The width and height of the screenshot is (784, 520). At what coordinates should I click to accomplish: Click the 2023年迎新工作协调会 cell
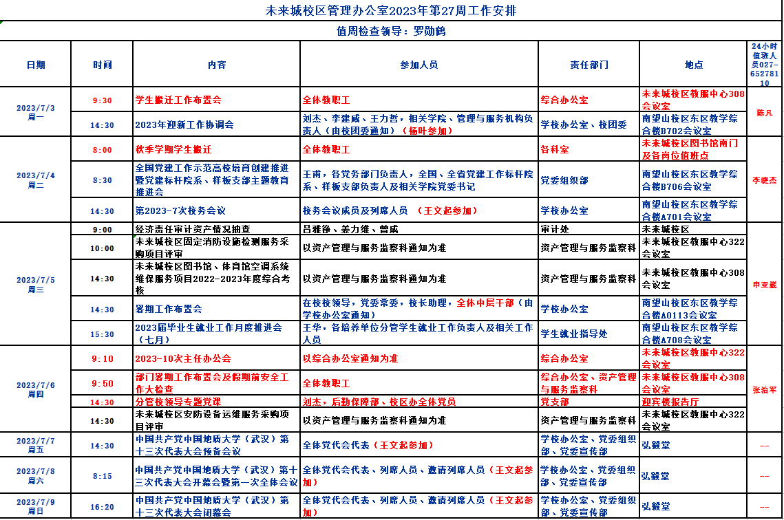click(217, 124)
